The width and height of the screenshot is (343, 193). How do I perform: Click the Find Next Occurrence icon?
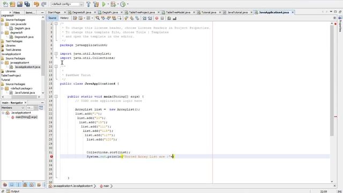point(108,18)
